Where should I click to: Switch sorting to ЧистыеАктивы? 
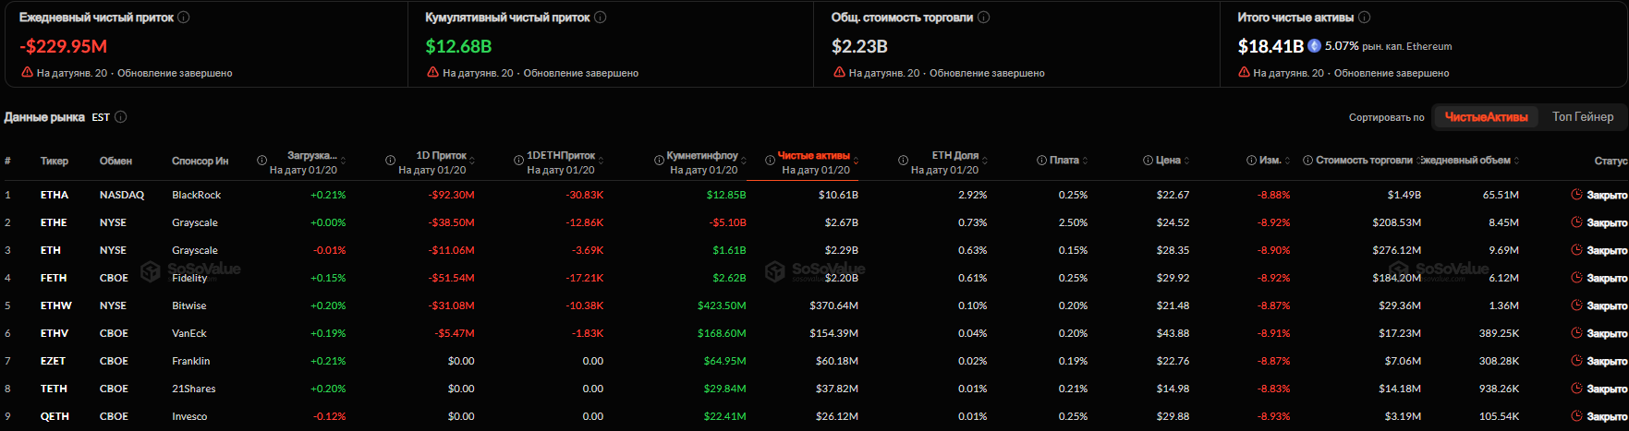[1486, 117]
